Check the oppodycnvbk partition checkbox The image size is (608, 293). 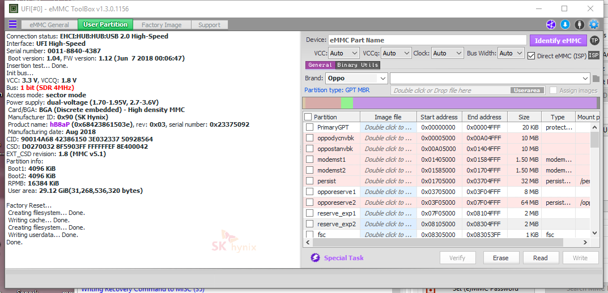point(309,138)
